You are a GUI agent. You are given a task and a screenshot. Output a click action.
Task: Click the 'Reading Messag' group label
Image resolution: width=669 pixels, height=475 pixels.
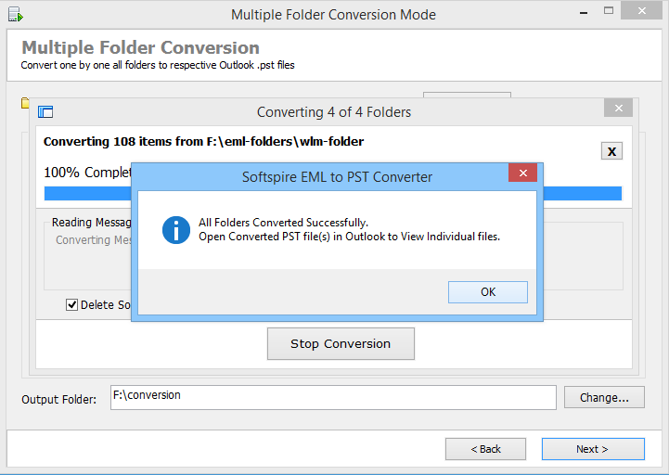coord(91,223)
